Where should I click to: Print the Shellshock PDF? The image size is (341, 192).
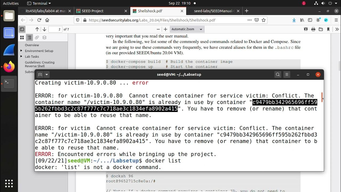(313, 29)
